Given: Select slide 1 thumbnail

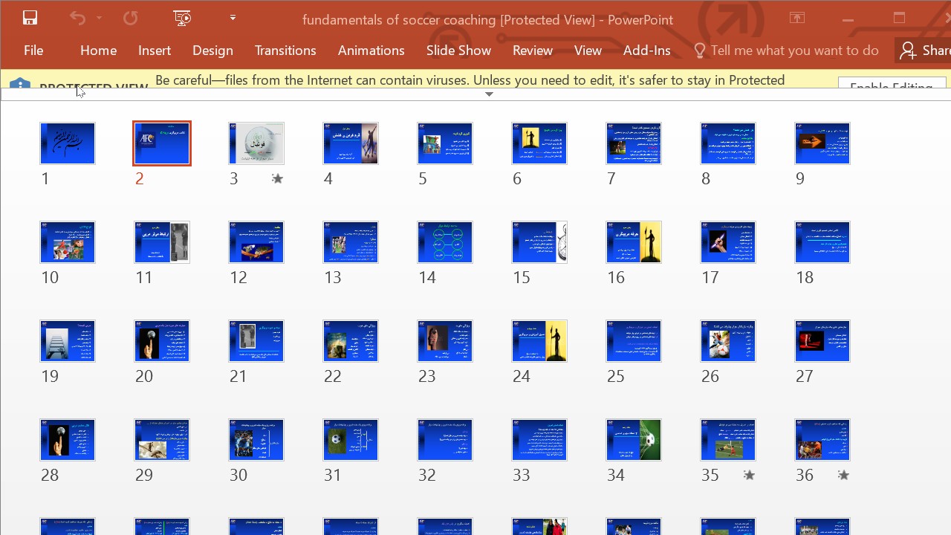Looking at the screenshot, I should click(68, 143).
